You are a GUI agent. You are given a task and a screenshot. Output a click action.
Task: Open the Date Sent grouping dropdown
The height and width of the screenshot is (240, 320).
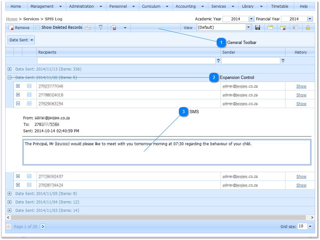21,40
